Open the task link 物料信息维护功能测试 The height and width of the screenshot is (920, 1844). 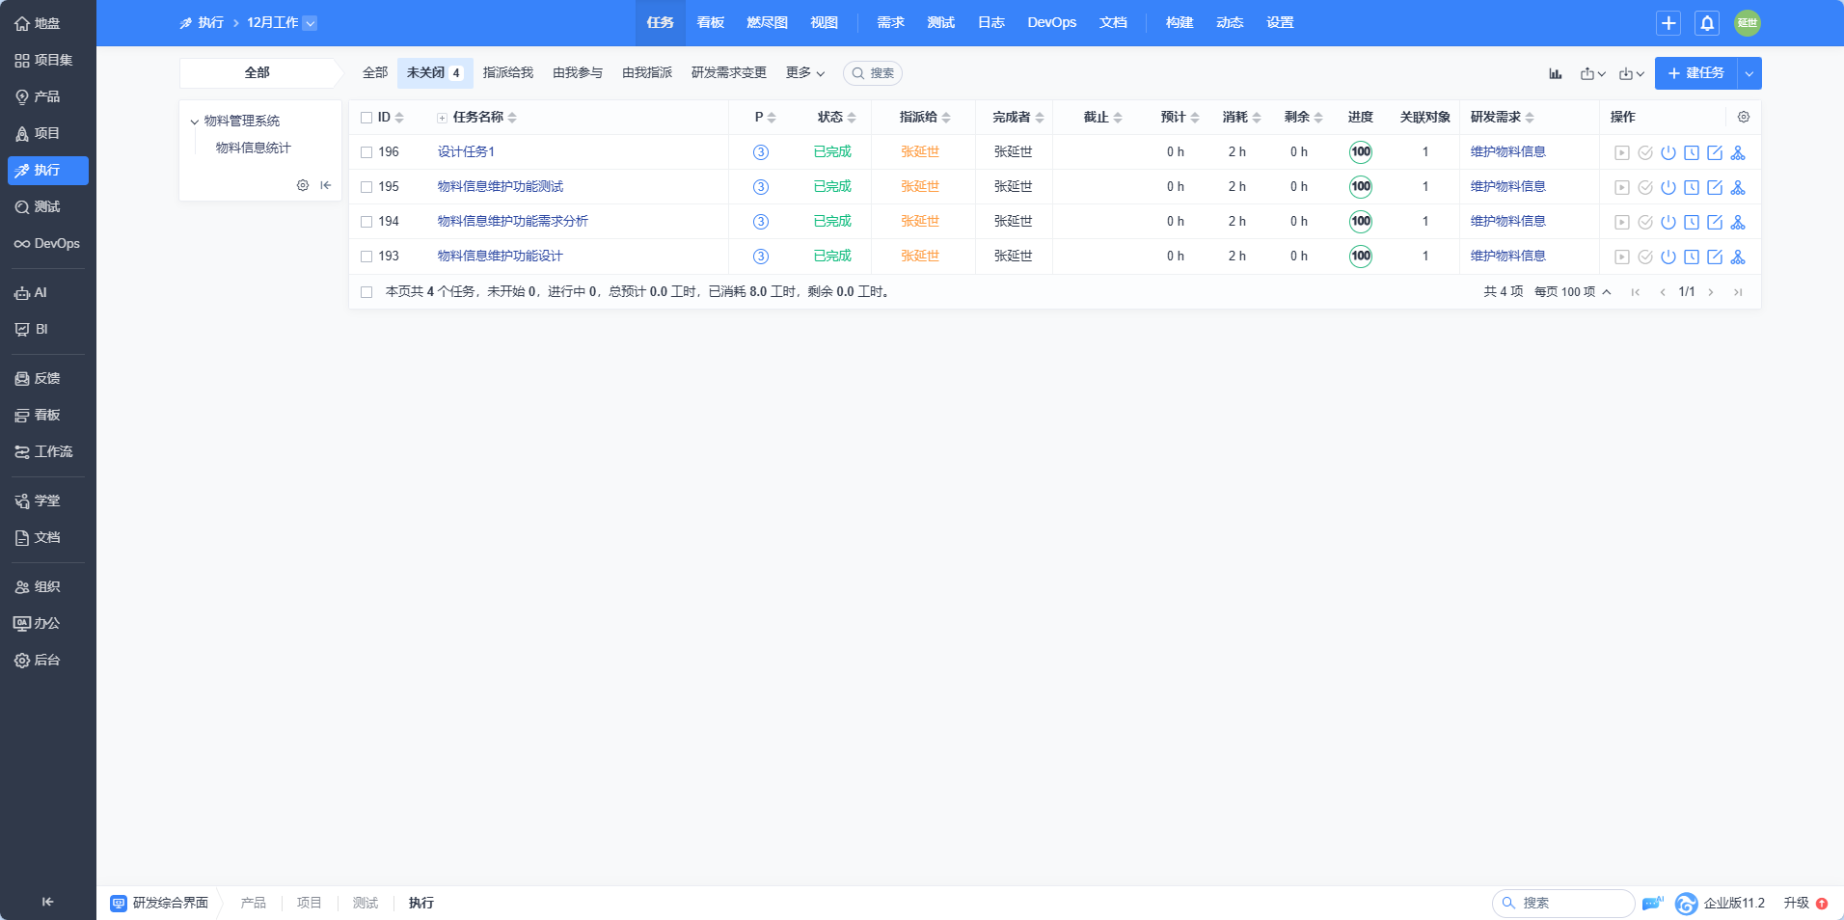tap(501, 187)
